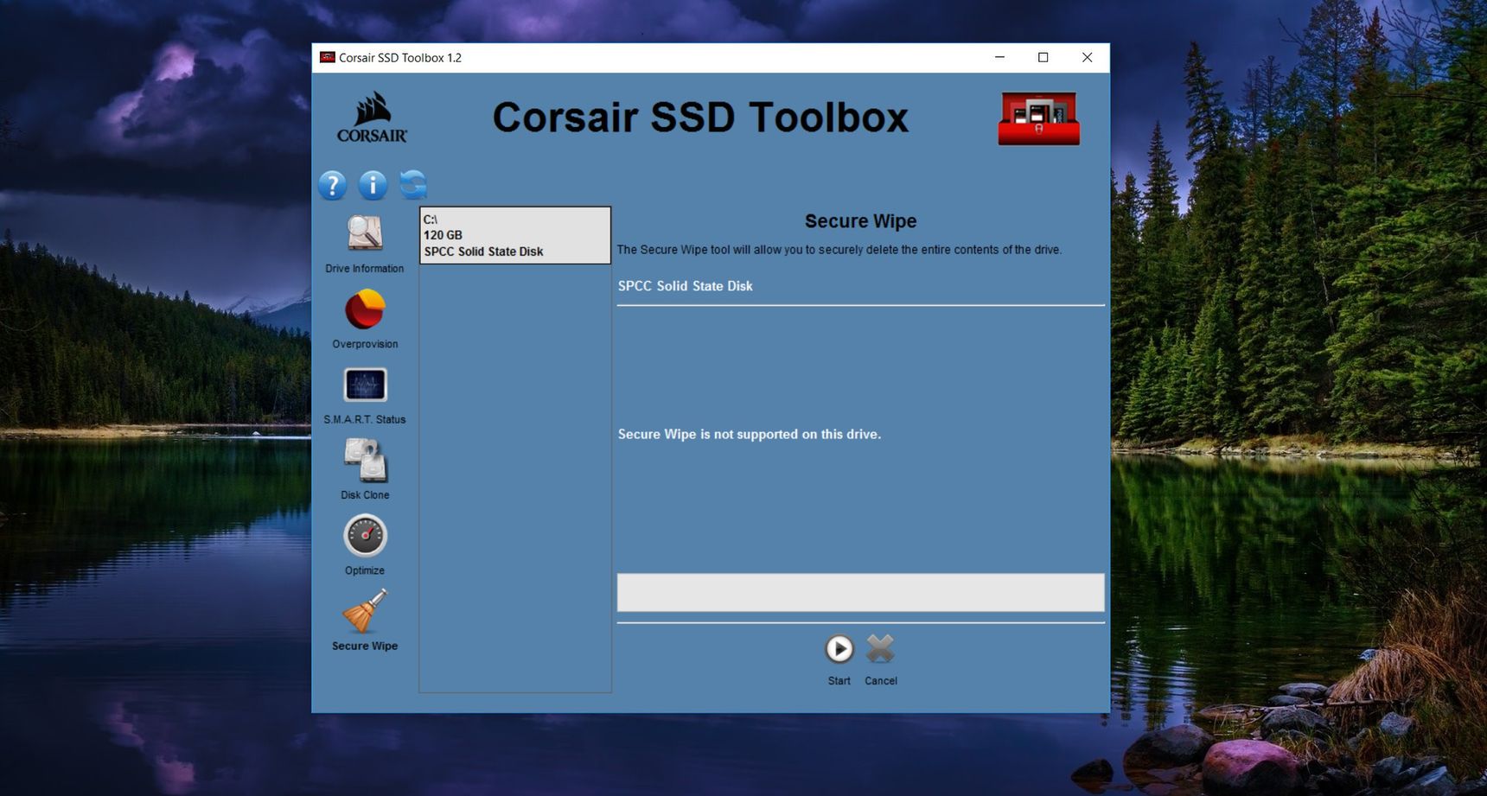Open the S.M.A.R.T. Status monitor icon

365,385
